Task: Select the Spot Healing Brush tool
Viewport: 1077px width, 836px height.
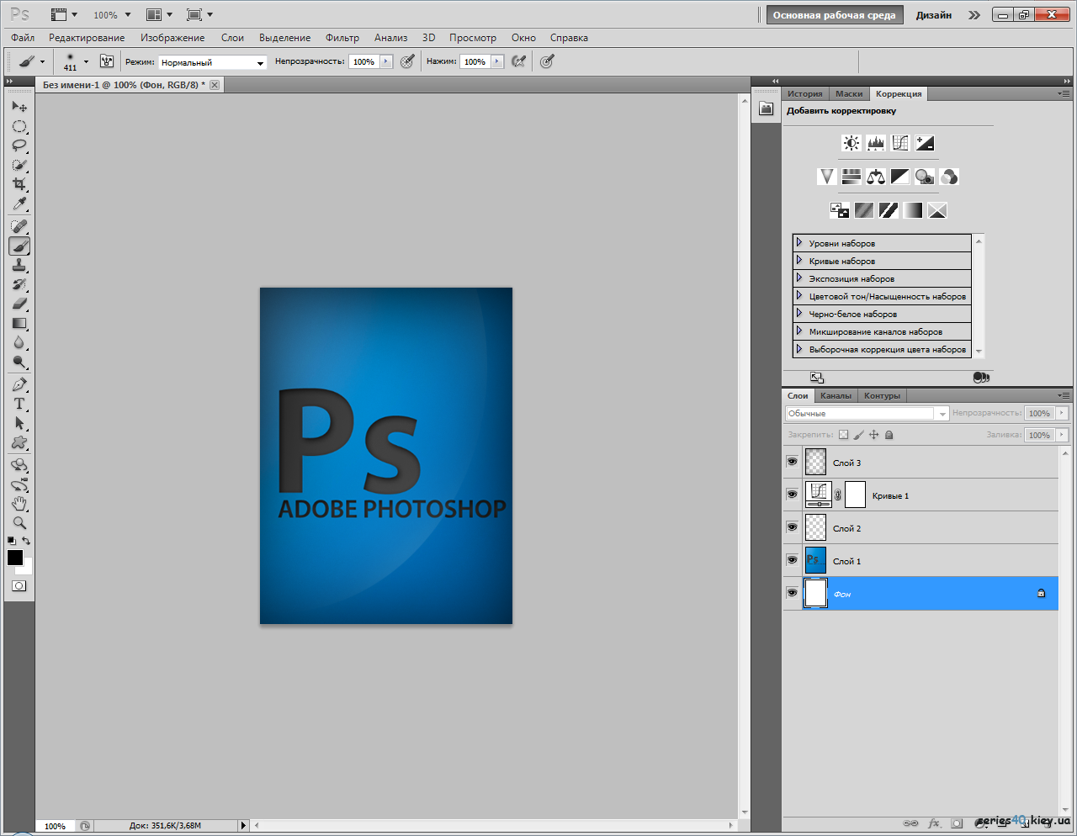Action: tap(19, 226)
